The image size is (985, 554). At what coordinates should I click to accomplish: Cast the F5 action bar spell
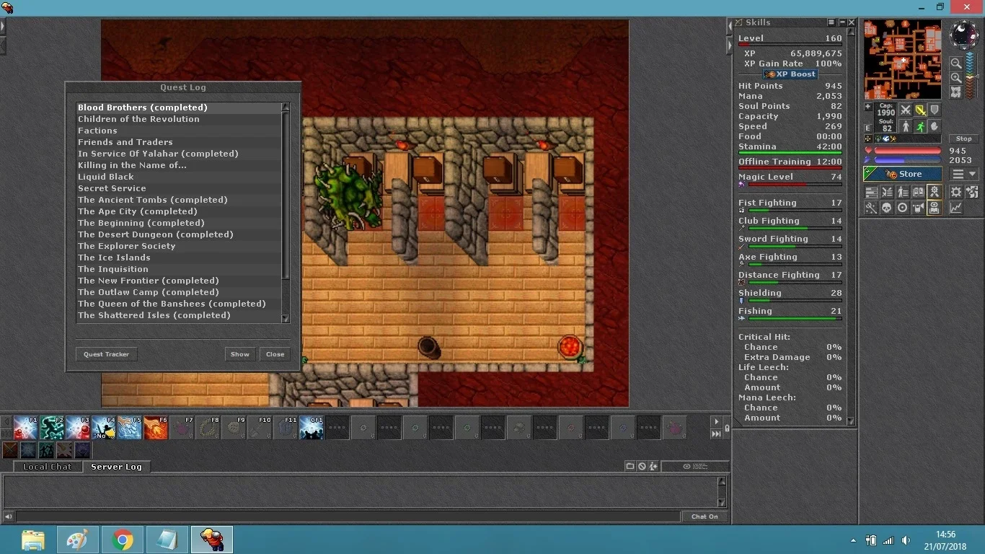click(x=130, y=428)
